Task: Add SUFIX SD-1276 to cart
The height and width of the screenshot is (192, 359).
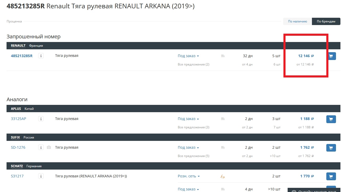Action: point(331,148)
